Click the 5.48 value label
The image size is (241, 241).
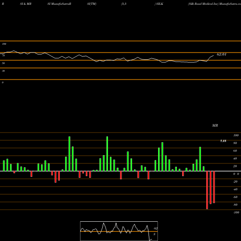point(223,141)
